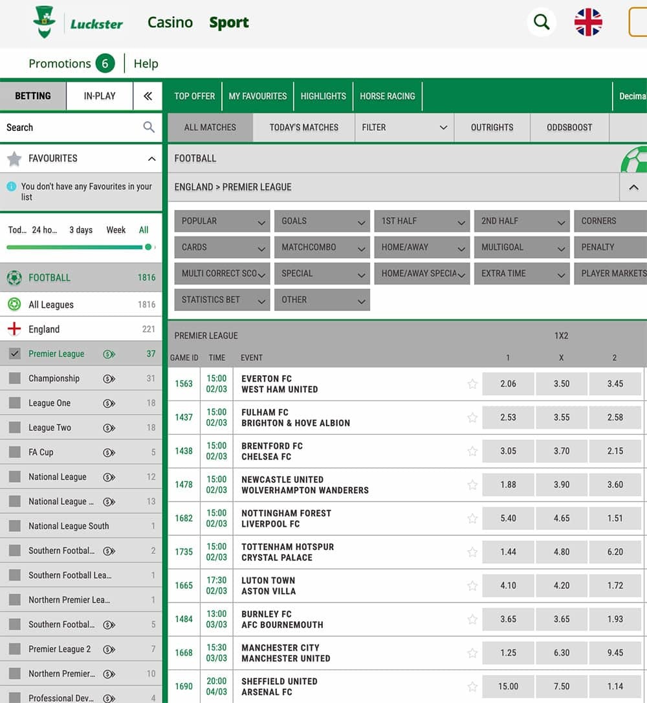
Task: Click the England flag icon
Action: 14,329
